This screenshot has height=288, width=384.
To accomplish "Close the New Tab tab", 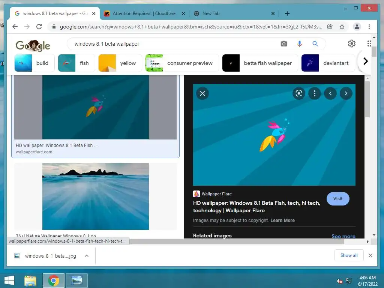I will point(273,13).
